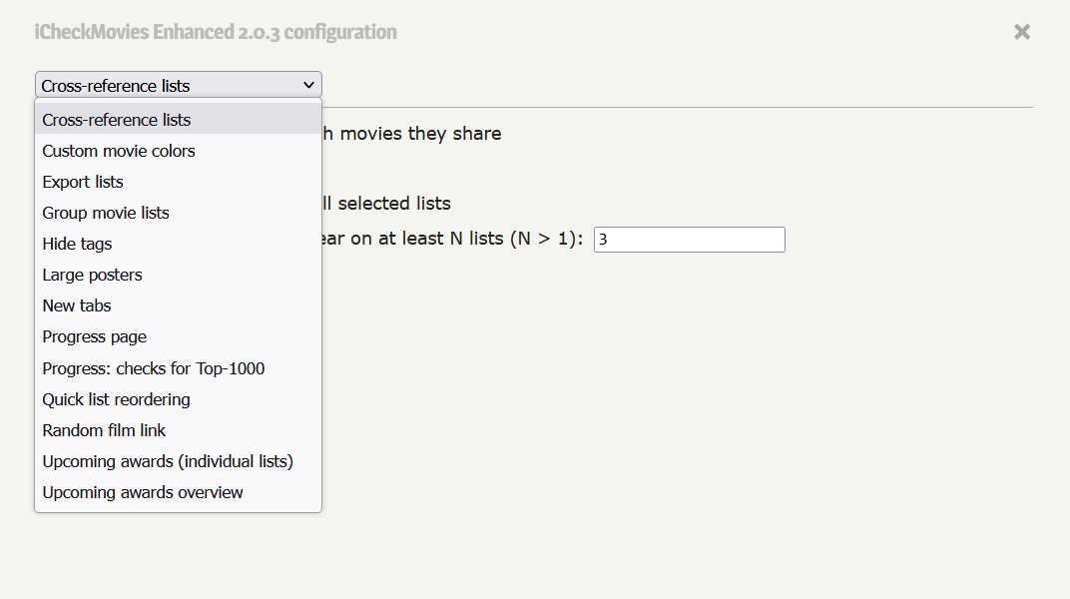This screenshot has width=1070, height=599.
Task: Pick Upcoming awards (individual lists)
Action: 168,461
